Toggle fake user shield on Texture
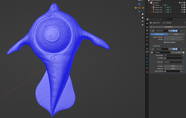Viewport: 186px width, 118px height. coord(177,52)
